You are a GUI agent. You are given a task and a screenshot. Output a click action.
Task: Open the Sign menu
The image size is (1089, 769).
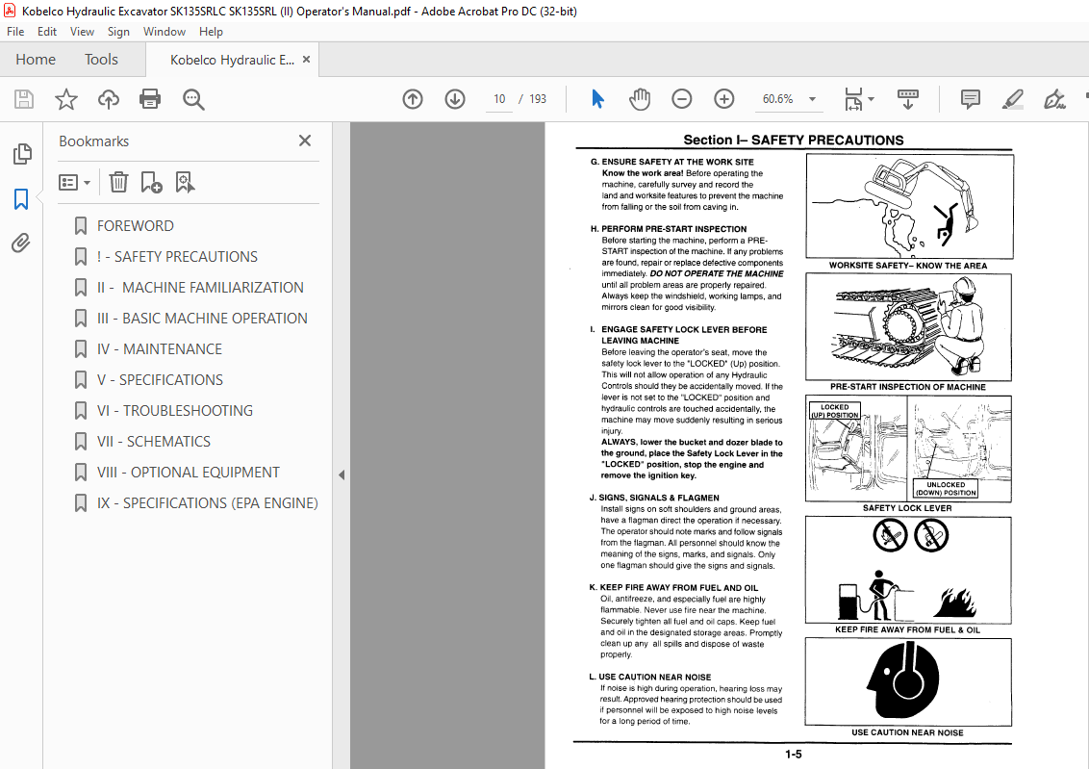[x=118, y=31]
